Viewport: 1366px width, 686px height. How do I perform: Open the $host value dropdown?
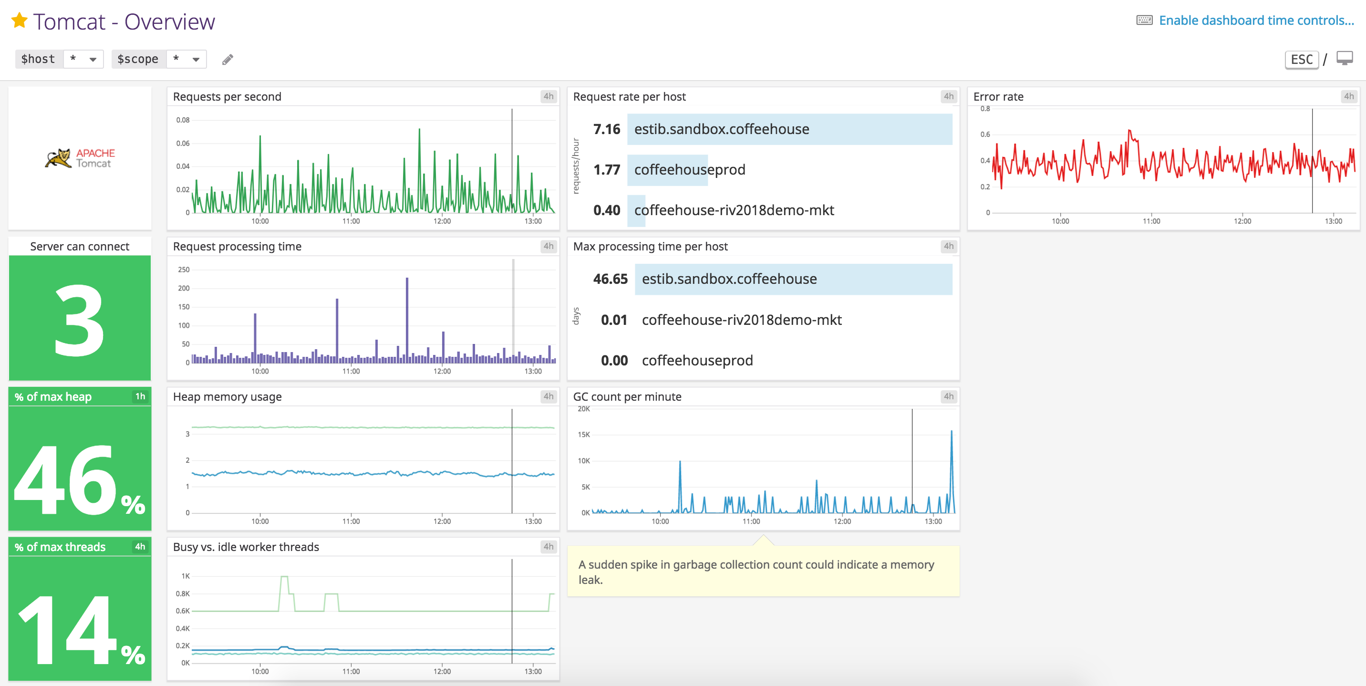pos(83,59)
